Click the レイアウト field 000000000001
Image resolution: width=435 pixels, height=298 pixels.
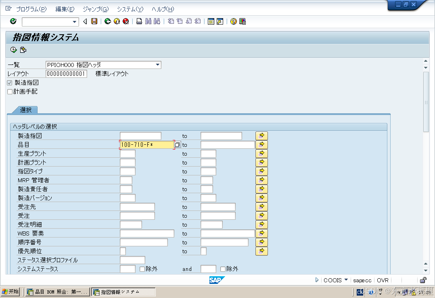coord(66,74)
